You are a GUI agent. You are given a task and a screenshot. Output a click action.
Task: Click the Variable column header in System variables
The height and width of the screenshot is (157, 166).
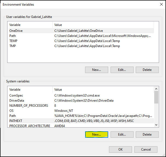pos(15,90)
